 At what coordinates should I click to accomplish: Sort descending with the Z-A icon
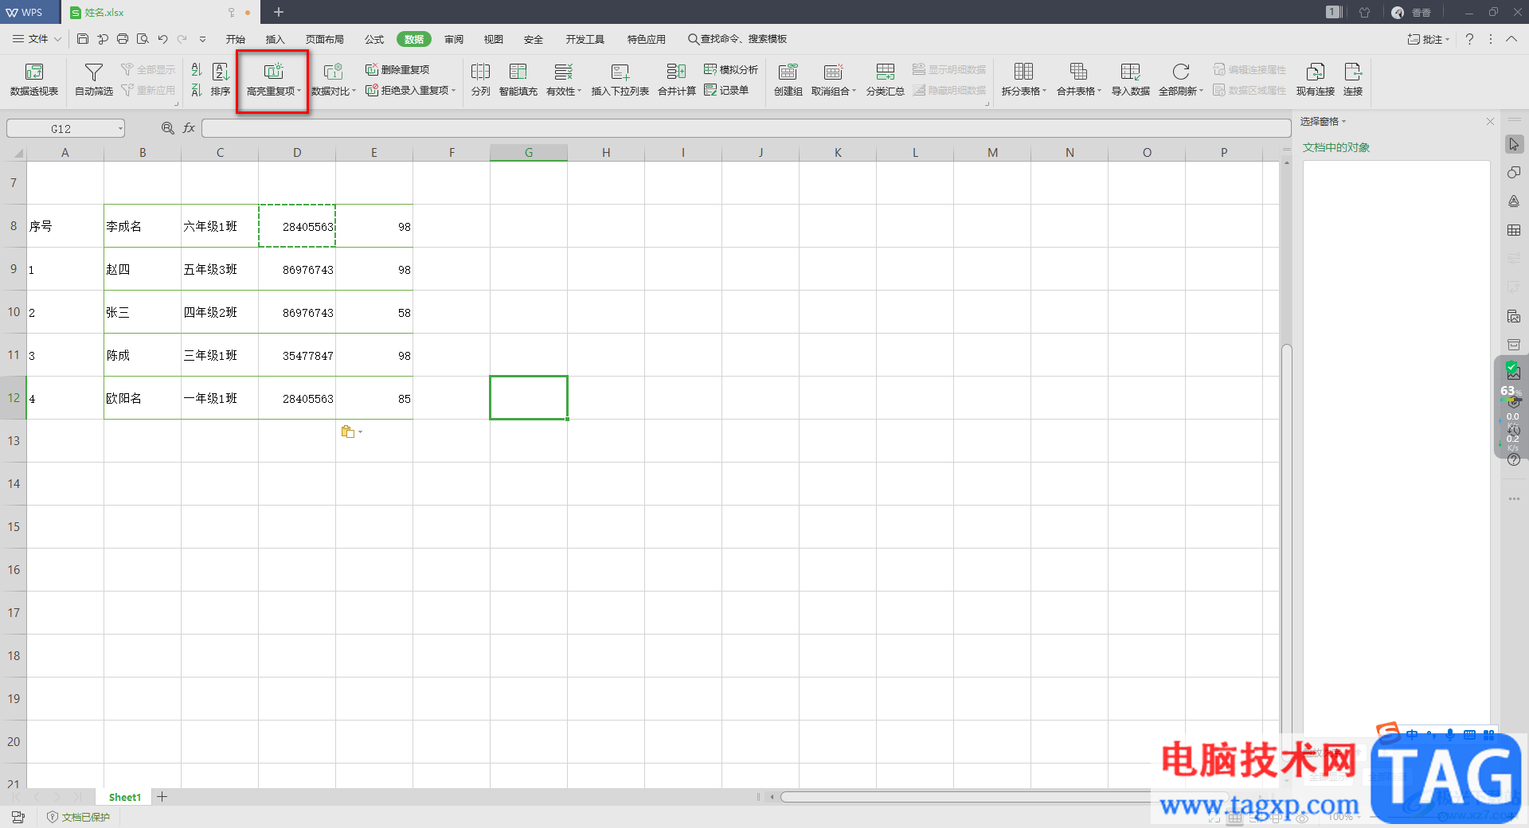[197, 91]
